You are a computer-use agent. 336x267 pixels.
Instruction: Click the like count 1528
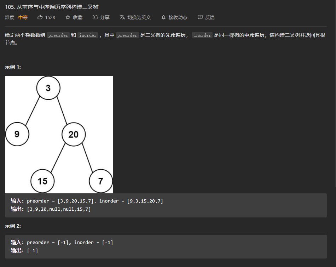50,18
